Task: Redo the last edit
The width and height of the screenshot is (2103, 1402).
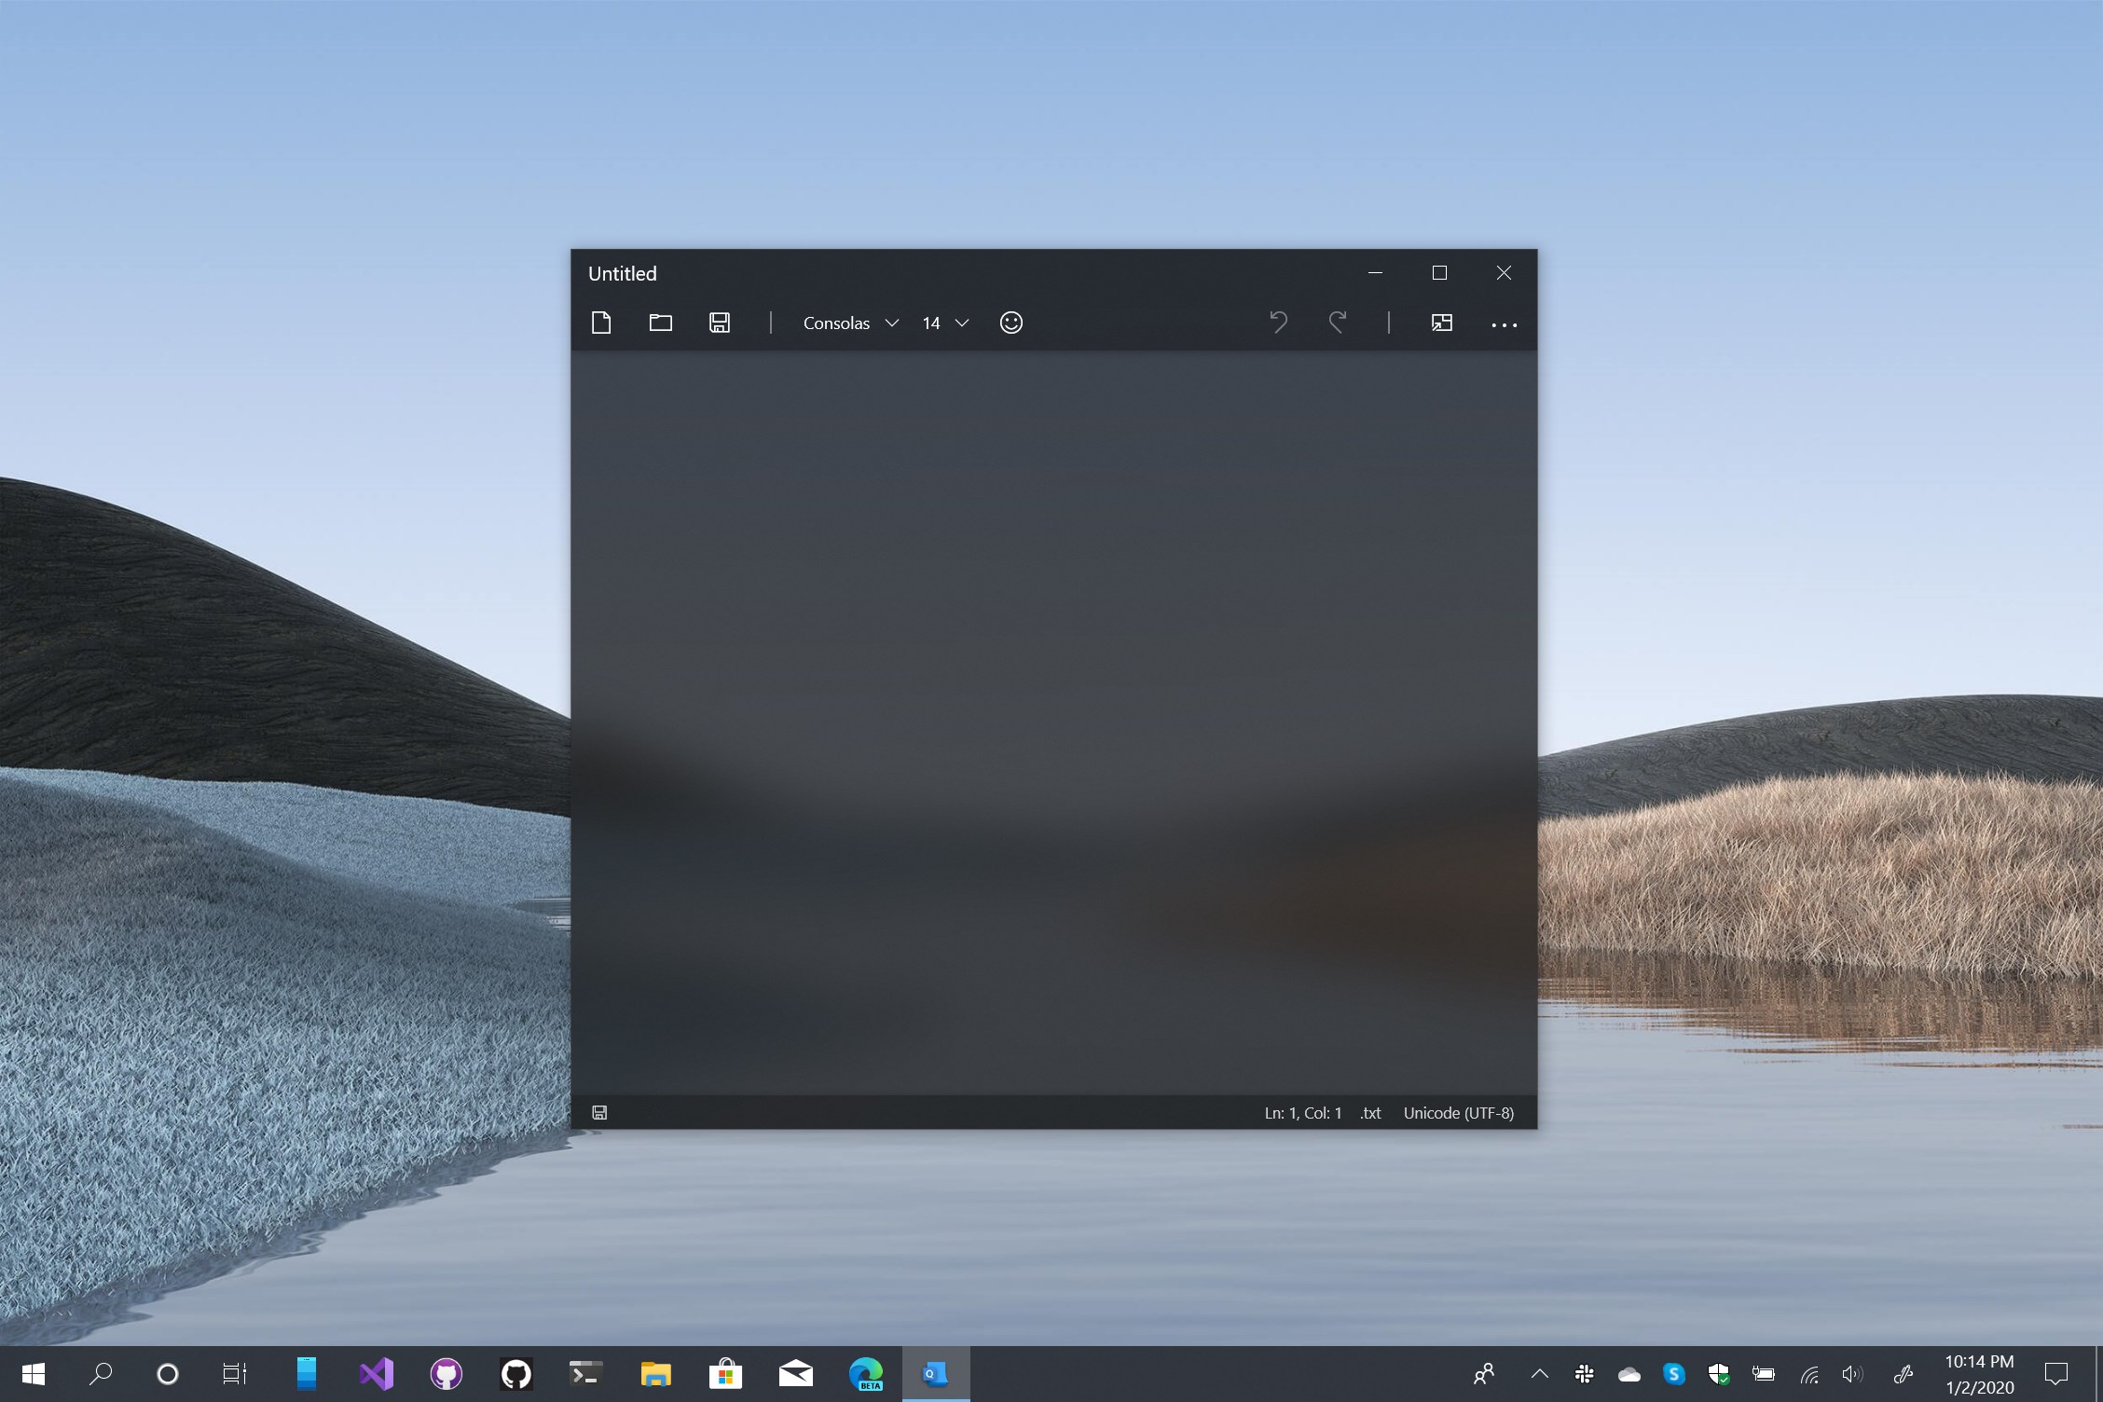Action: pyautogui.click(x=1339, y=323)
